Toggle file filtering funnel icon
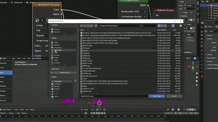This screenshot has height=122, width=218. tap(173, 26)
